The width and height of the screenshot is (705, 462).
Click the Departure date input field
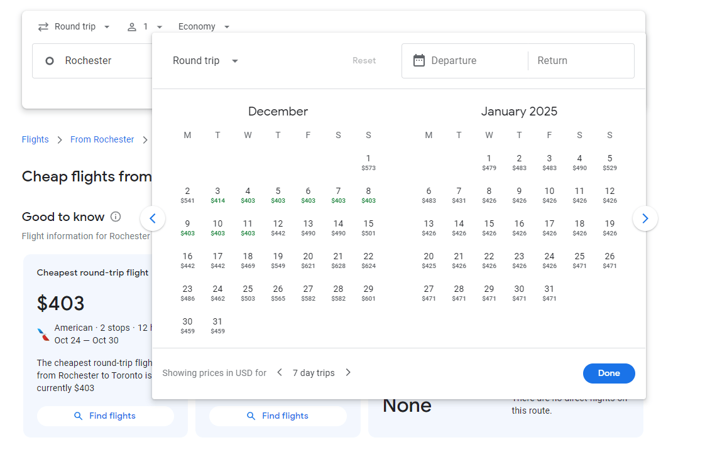[x=465, y=60]
